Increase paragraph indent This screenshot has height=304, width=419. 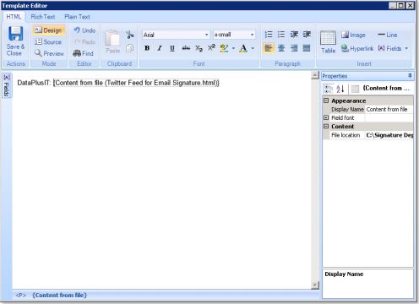(x=307, y=35)
